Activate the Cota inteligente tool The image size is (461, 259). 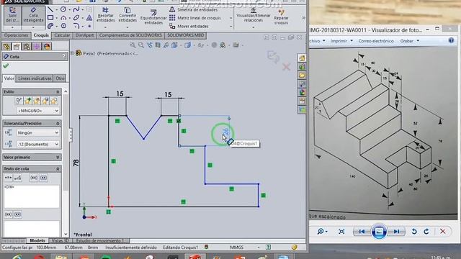coord(33,15)
